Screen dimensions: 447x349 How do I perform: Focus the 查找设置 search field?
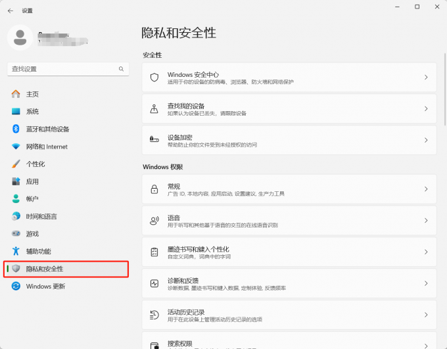pyautogui.click(x=68, y=69)
